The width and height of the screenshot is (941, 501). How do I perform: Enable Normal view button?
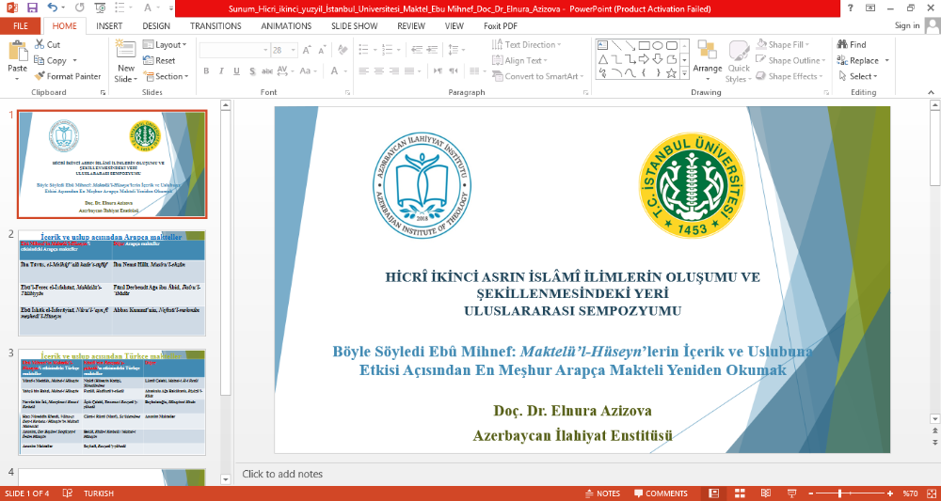click(x=713, y=493)
